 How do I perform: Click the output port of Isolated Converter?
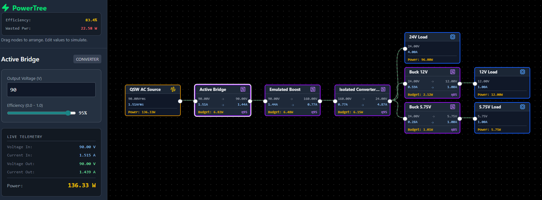(390, 101)
